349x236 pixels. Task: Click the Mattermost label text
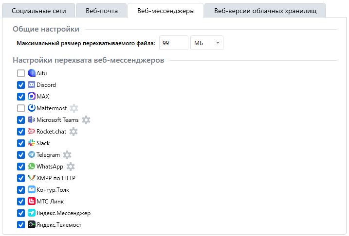pos(52,108)
